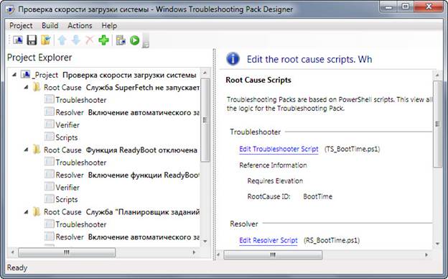This screenshot has height=279, width=448.
Task: Open the Project menu
Action: coord(21,26)
